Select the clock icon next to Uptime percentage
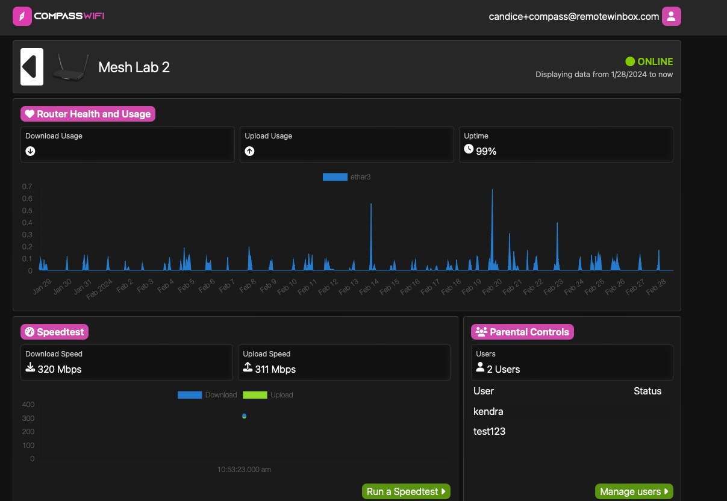Viewport: 727px width, 501px height. click(x=469, y=148)
